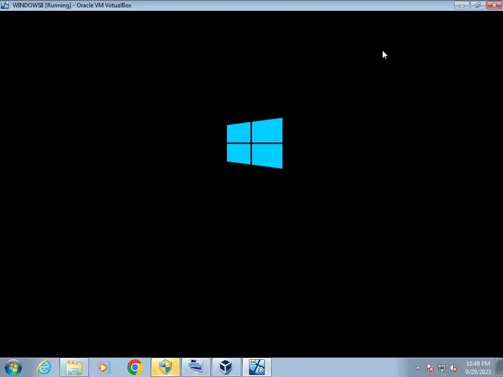
Task: Click the blue Windows 8 boot logo
Action: point(255,143)
